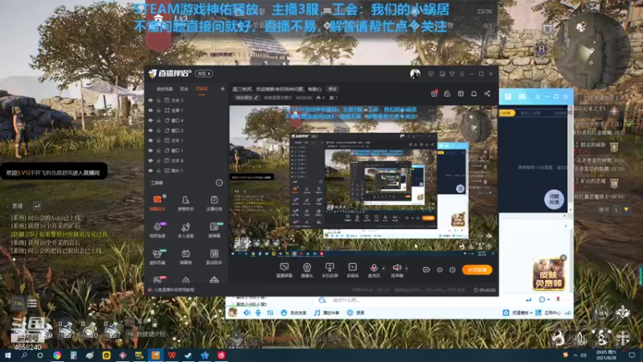Image resolution: width=643 pixels, height=362 pixels.
Task: Open the mode pill dropdown next to logo
Action: pyautogui.click(x=204, y=74)
